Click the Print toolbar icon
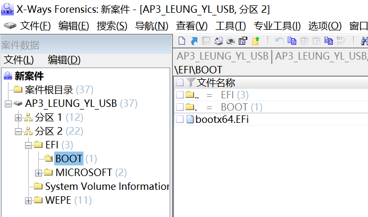Screen dimensions: 368x217 (x=231, y=41)
